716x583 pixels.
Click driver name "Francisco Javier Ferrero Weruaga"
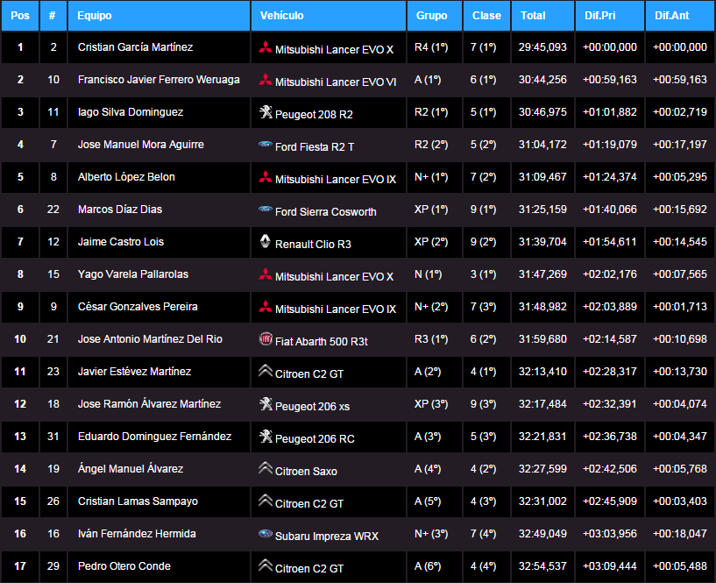click(159, 80)
